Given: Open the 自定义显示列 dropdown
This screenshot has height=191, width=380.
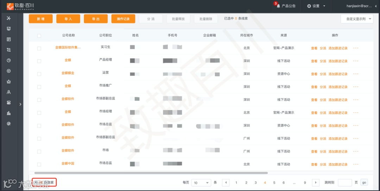Looking at the screenshot, I should point(357,19).
